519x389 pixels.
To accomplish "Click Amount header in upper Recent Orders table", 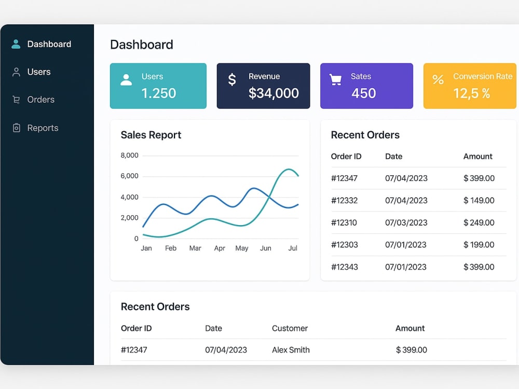I will pyautogui.click(x=477, y=157).
